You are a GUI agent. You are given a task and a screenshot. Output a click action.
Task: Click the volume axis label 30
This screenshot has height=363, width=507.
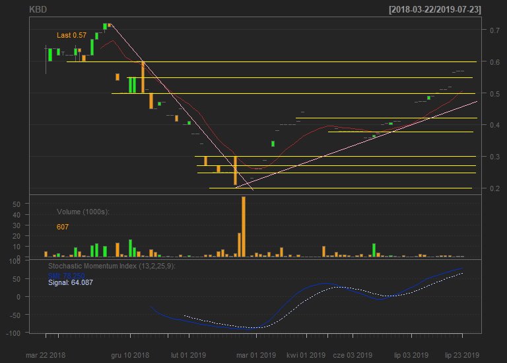pyautogui.click(x=17, y=225)
